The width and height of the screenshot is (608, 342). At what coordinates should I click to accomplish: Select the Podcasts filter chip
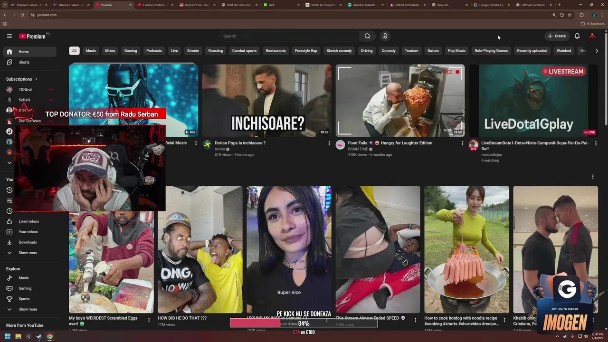154,51
